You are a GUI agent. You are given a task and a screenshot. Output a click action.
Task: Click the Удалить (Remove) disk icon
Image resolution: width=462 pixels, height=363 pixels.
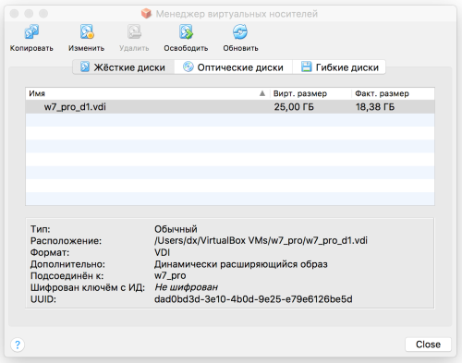coord(134,31)
